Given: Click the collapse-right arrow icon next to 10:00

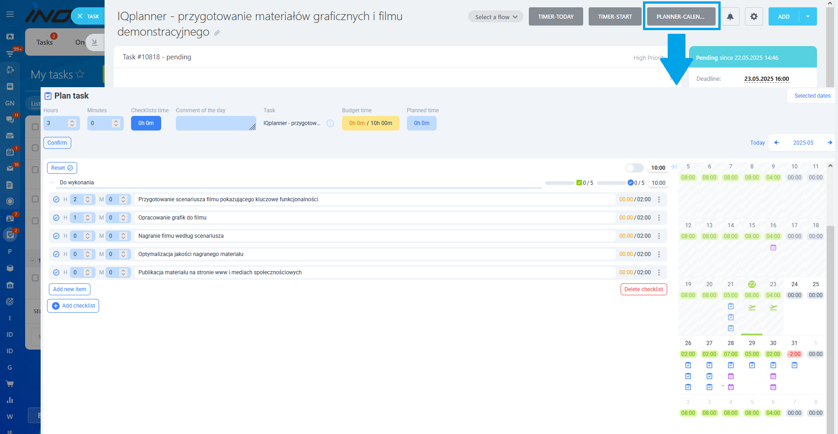Looking at the screenshot, I should (674, 167).
